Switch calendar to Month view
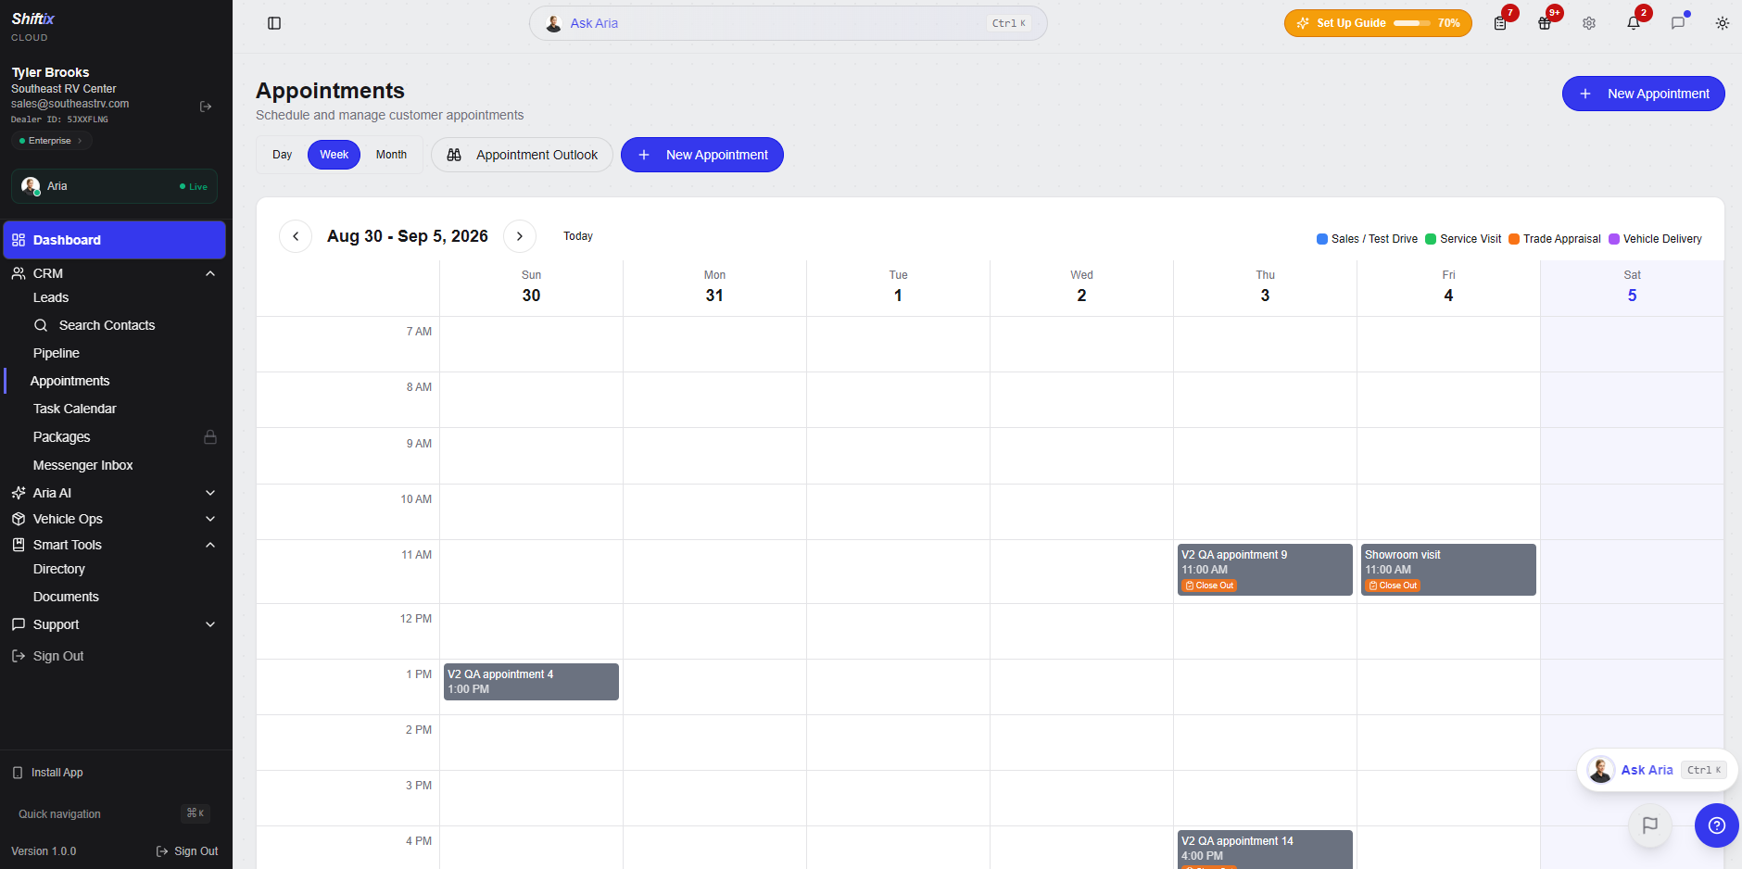The image size is (1742, 869). (x=391, y=155)
